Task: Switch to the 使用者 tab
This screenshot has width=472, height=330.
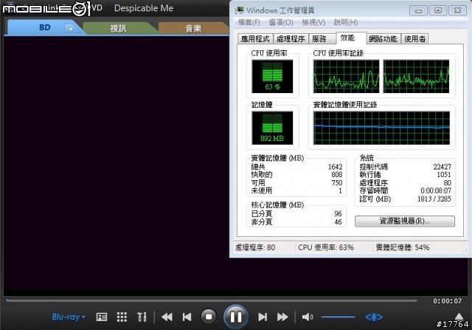Action: coord(414,39)
